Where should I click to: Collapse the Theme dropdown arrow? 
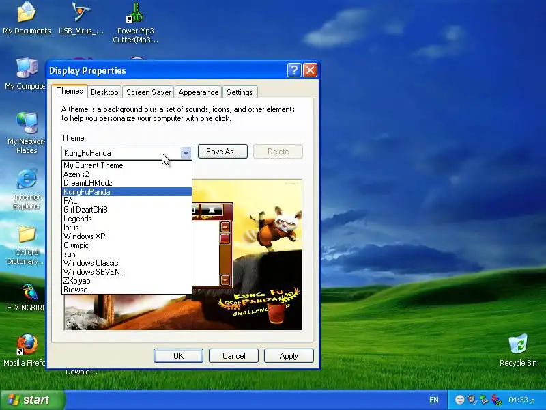[186, 152]
